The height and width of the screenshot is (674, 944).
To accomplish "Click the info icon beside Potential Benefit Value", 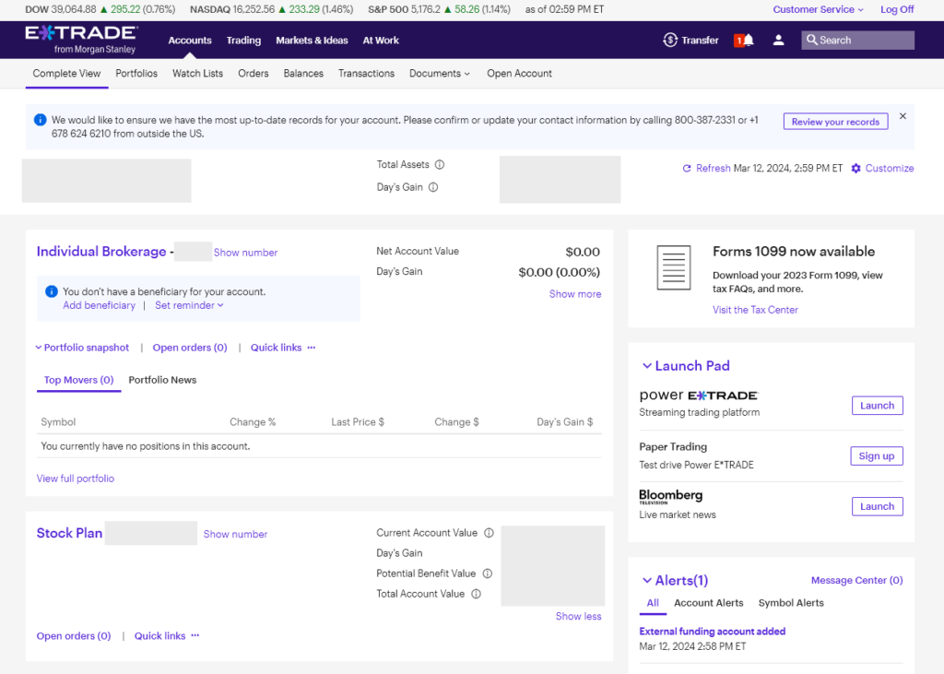I will click(x=488, y=573).
